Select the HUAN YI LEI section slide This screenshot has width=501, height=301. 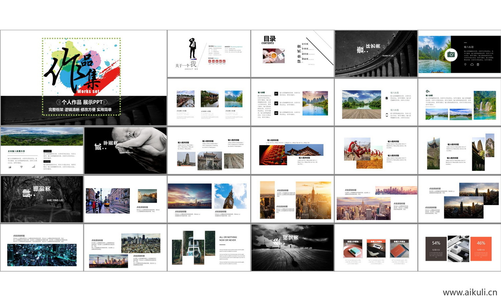click(x=376, y=54)
